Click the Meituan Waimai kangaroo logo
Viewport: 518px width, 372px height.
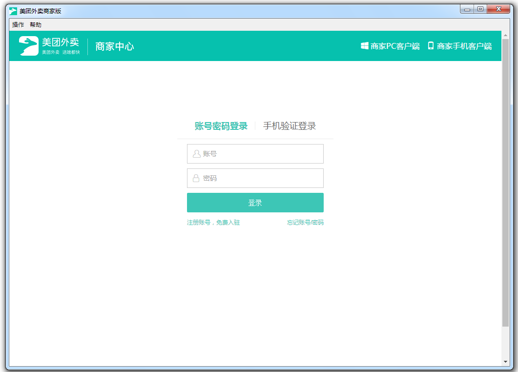[28, 46]
